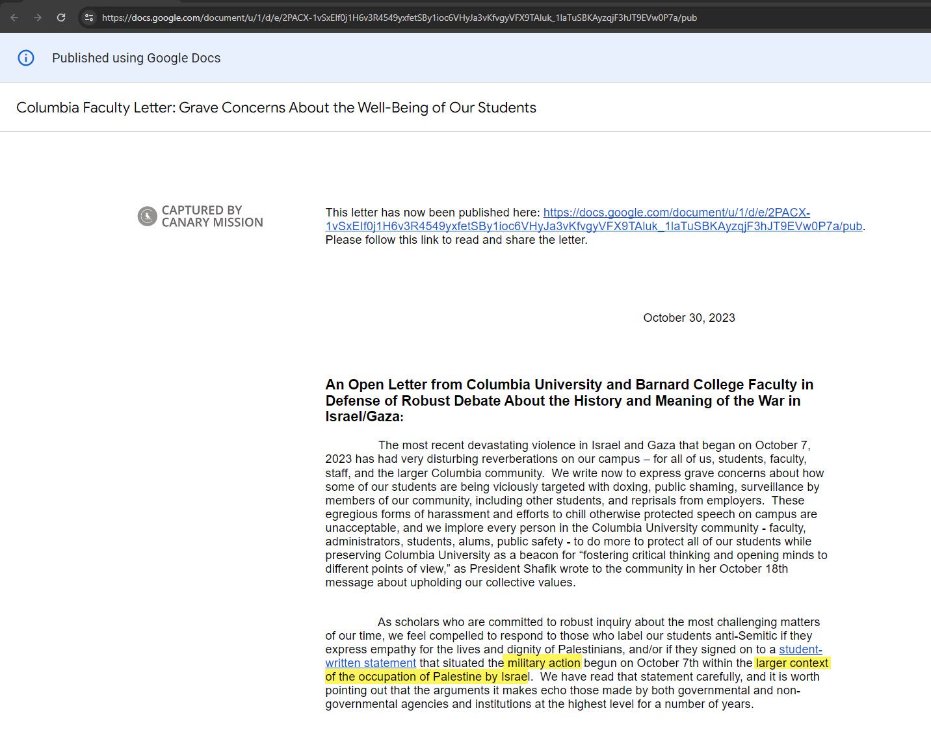The image size is (931, 732).
Task: Click the /pub link ending in the letter text
Action: tap(852, 226)
